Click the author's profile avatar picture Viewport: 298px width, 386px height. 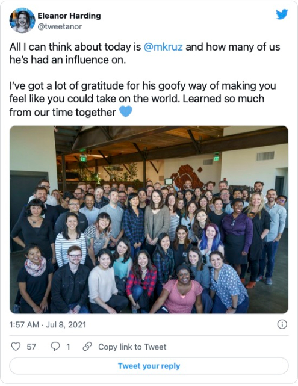[21, 21]
